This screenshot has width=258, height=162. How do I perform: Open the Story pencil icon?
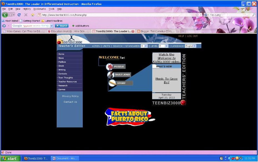tap(112, 83)
